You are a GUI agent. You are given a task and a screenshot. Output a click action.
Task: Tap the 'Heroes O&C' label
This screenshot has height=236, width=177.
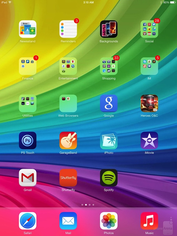149,116
